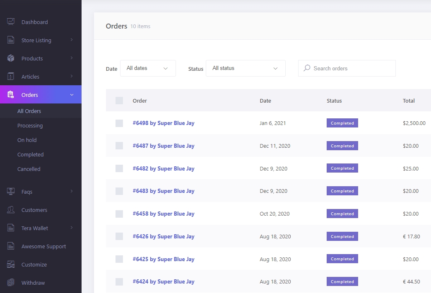This screenshot has height=293, width=431.
Task: Open the All dates dropdown
Action: point(148,68)
